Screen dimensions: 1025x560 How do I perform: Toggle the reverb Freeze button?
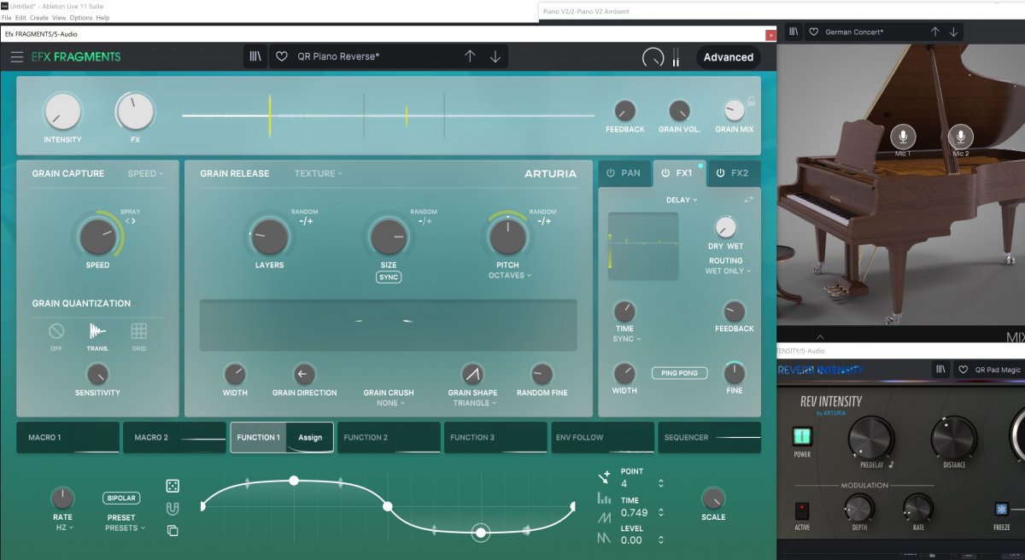click(1001, 510)
